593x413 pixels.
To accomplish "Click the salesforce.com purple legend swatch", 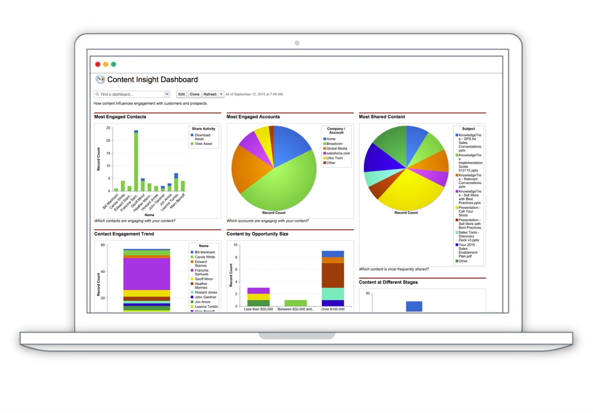I will click(x=325, y=153).
